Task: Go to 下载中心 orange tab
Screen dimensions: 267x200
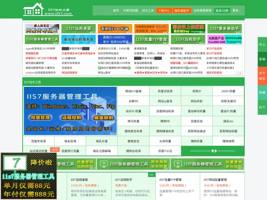Action: 164,10
